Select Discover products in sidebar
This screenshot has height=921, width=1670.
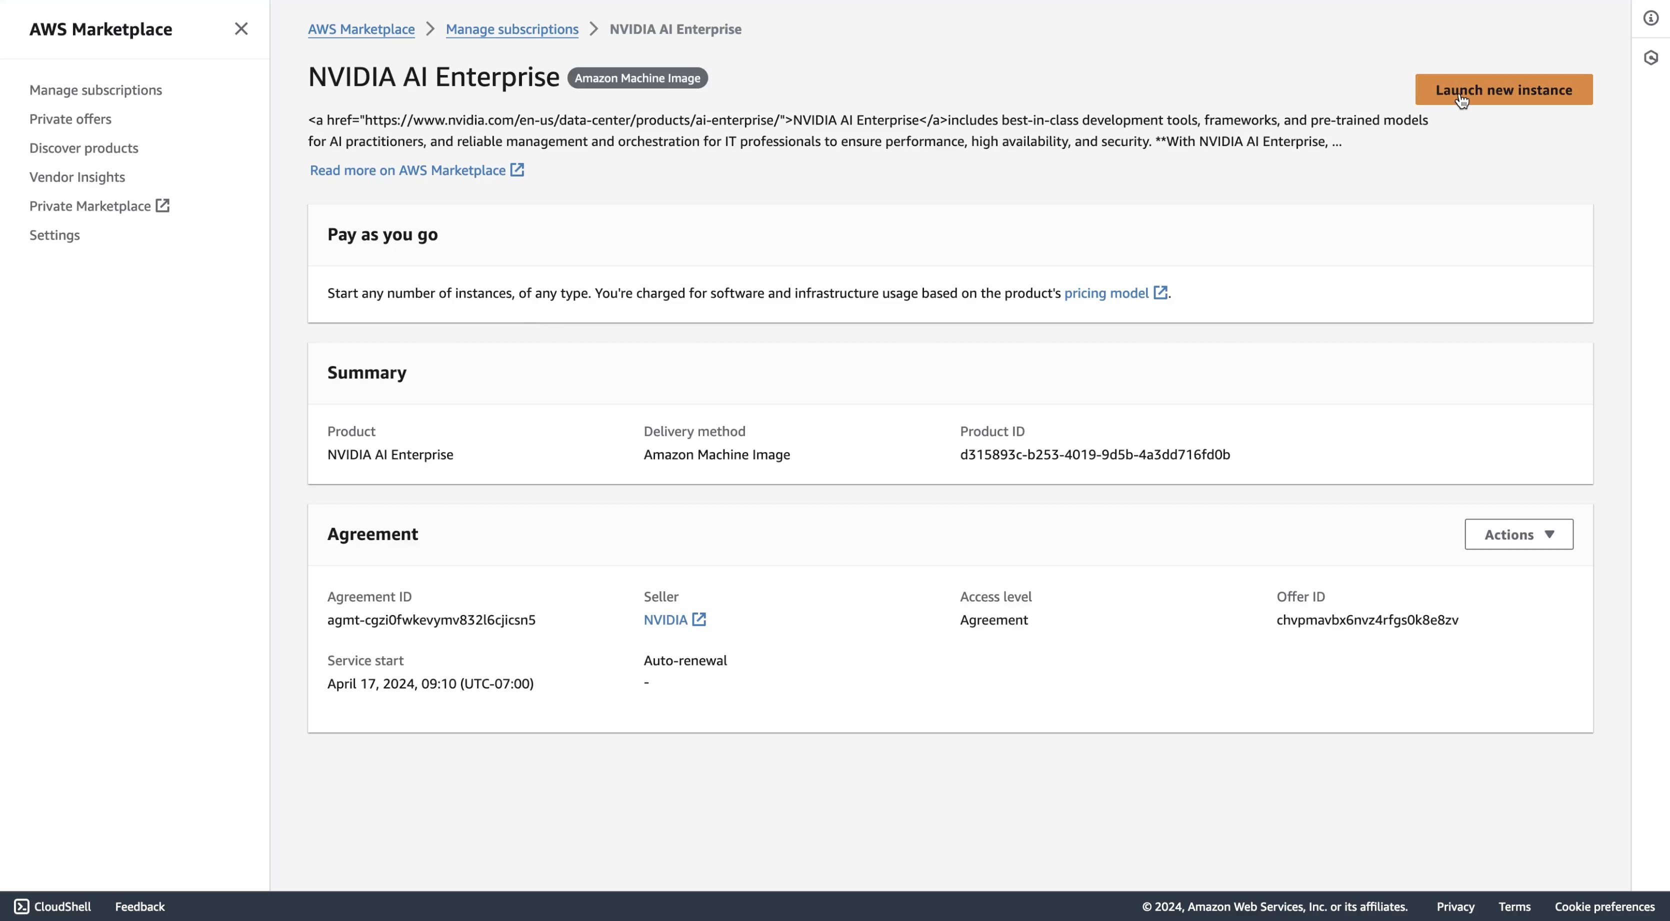[x=83, y=148]
